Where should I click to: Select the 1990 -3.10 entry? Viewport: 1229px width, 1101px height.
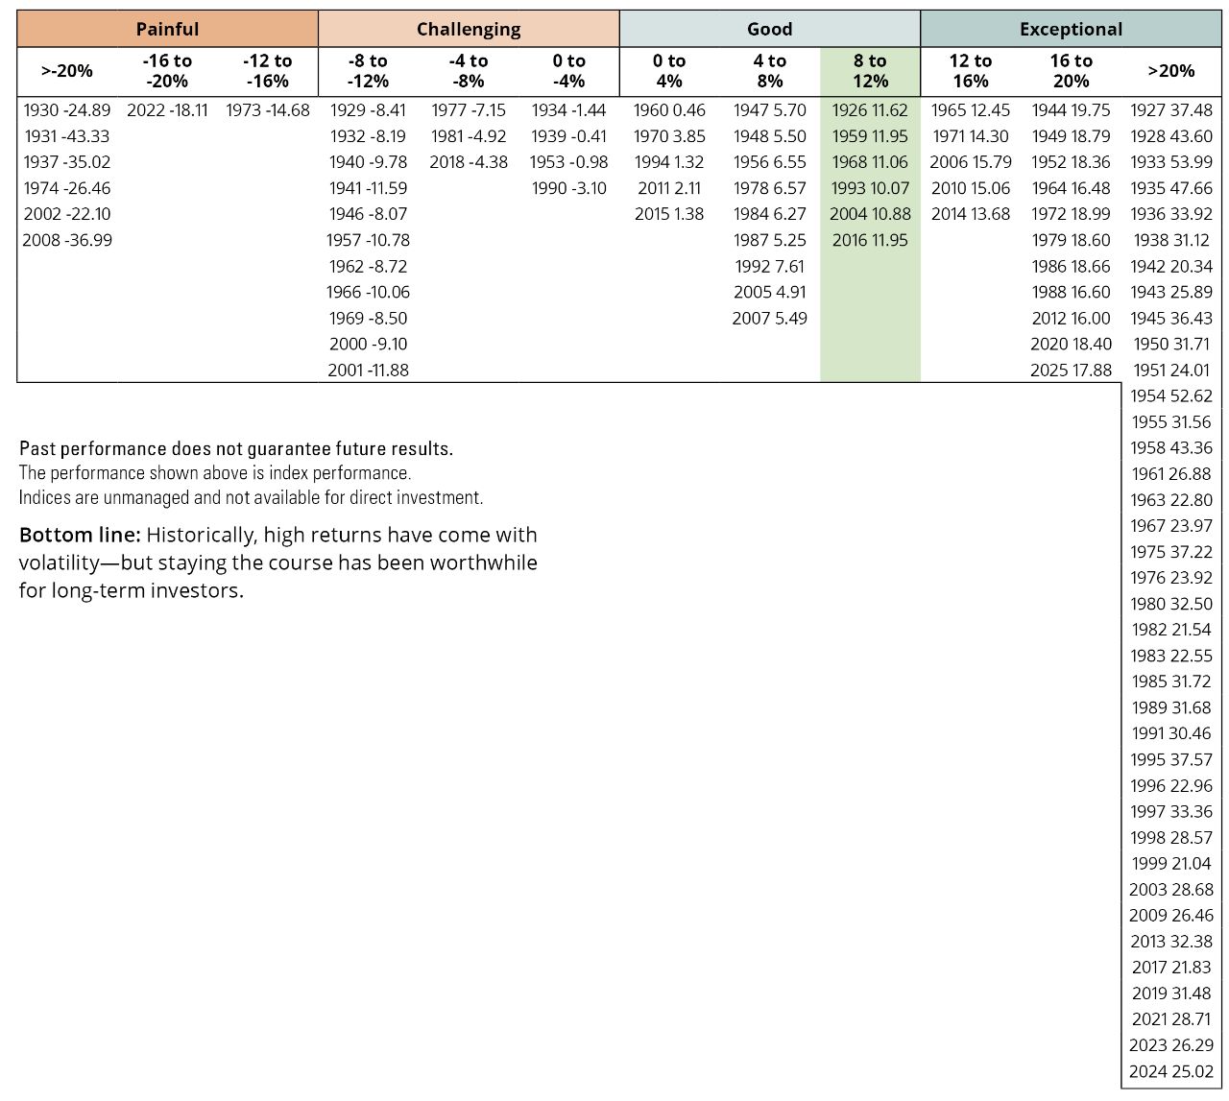[569, 188]
